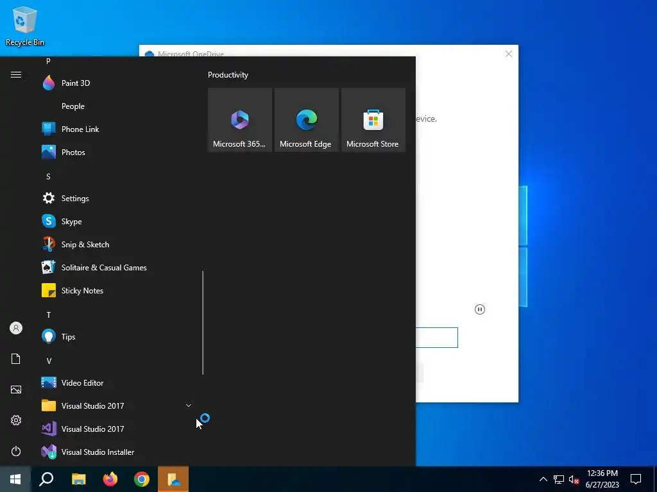Open taskbar Search
The height and width of the screenshot is (492, 657).
point(46,479)
